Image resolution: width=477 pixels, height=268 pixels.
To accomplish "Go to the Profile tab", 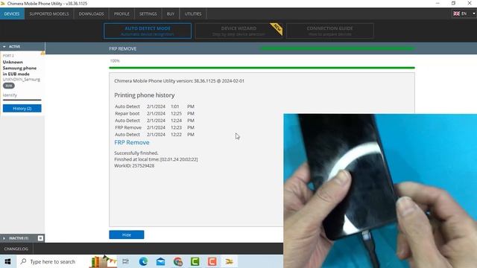I will [121, 13].
